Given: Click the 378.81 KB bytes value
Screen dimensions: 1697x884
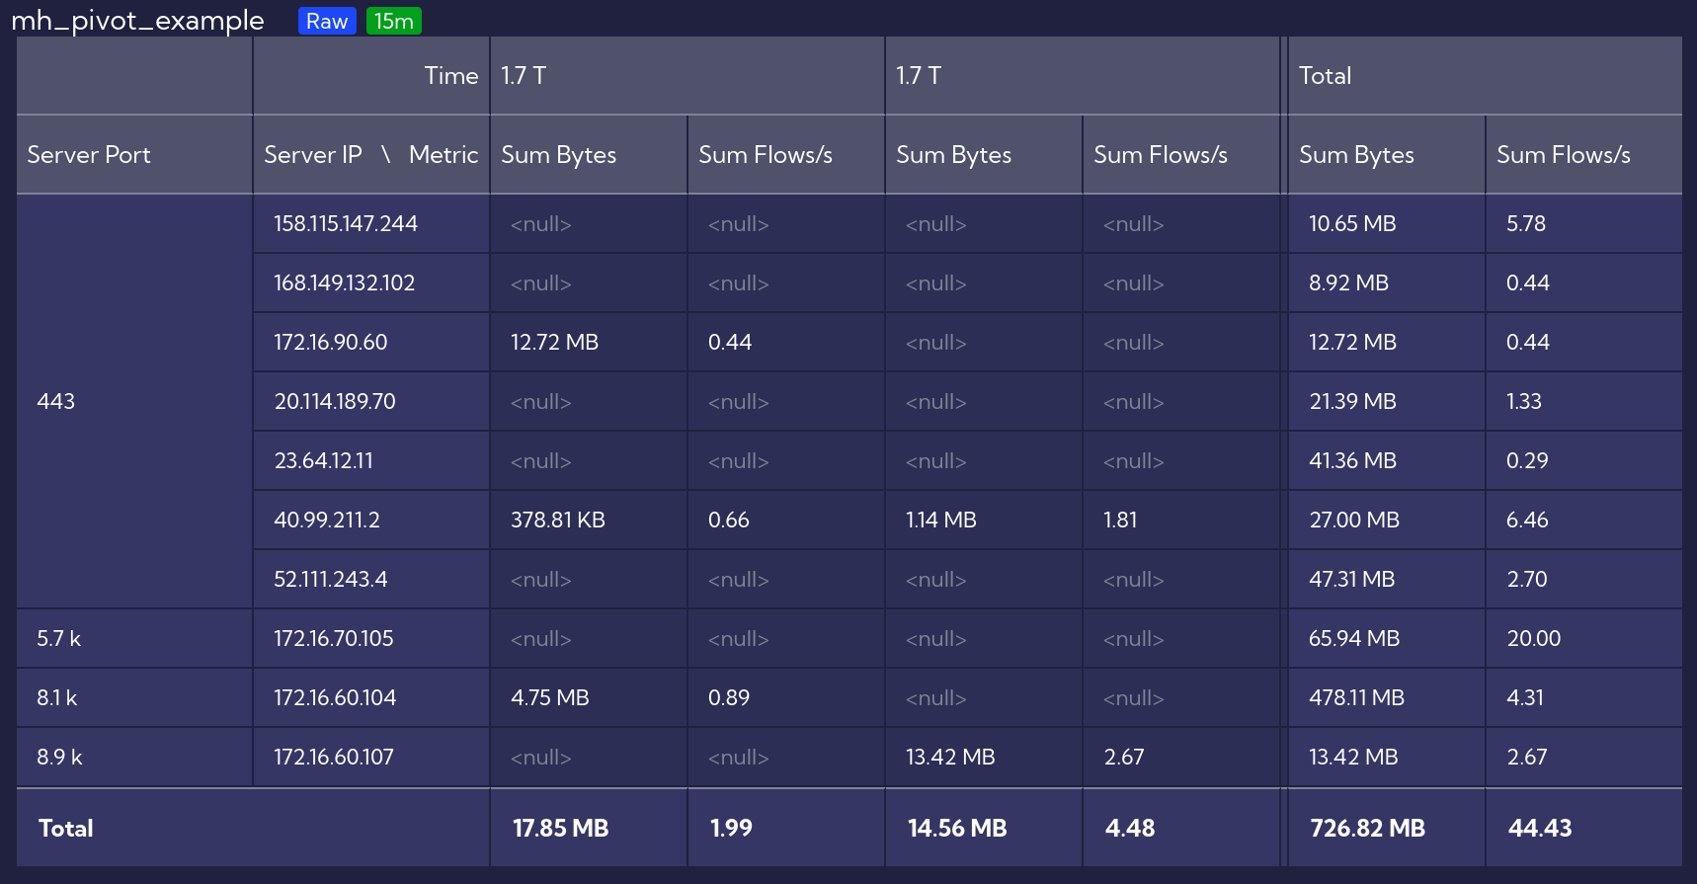Looking at the screenshot, I should coord(558,521).
